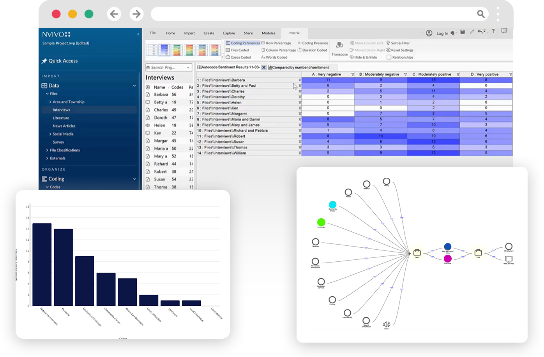Select Row Percentage display option

276,43
